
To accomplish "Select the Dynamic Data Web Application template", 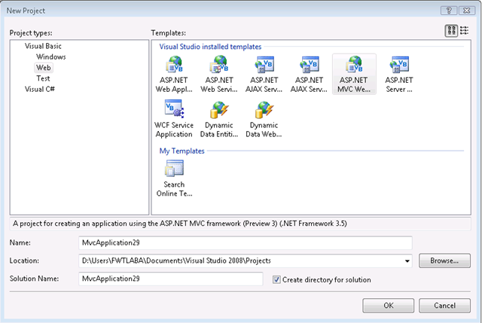I will coord(264,119).
